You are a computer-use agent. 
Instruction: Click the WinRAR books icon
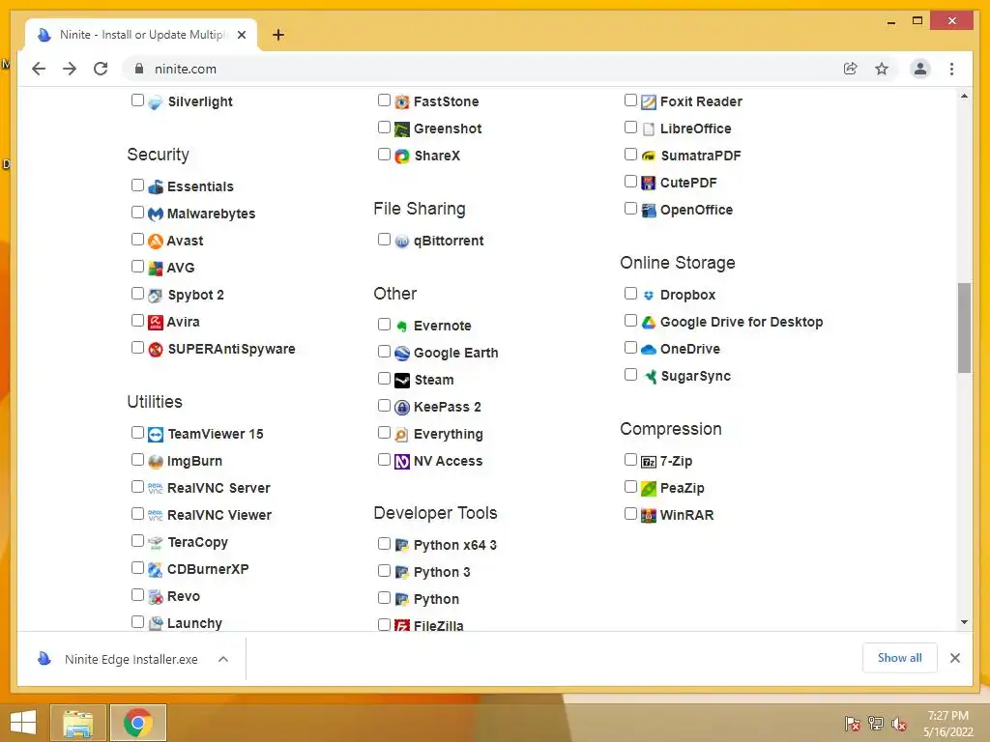649,516
